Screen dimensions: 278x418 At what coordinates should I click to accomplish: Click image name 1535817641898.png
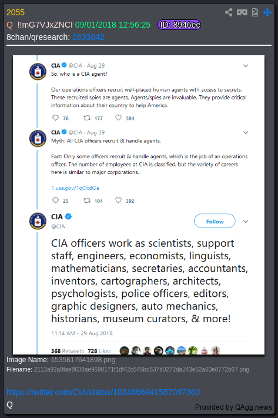pos(83,360)
